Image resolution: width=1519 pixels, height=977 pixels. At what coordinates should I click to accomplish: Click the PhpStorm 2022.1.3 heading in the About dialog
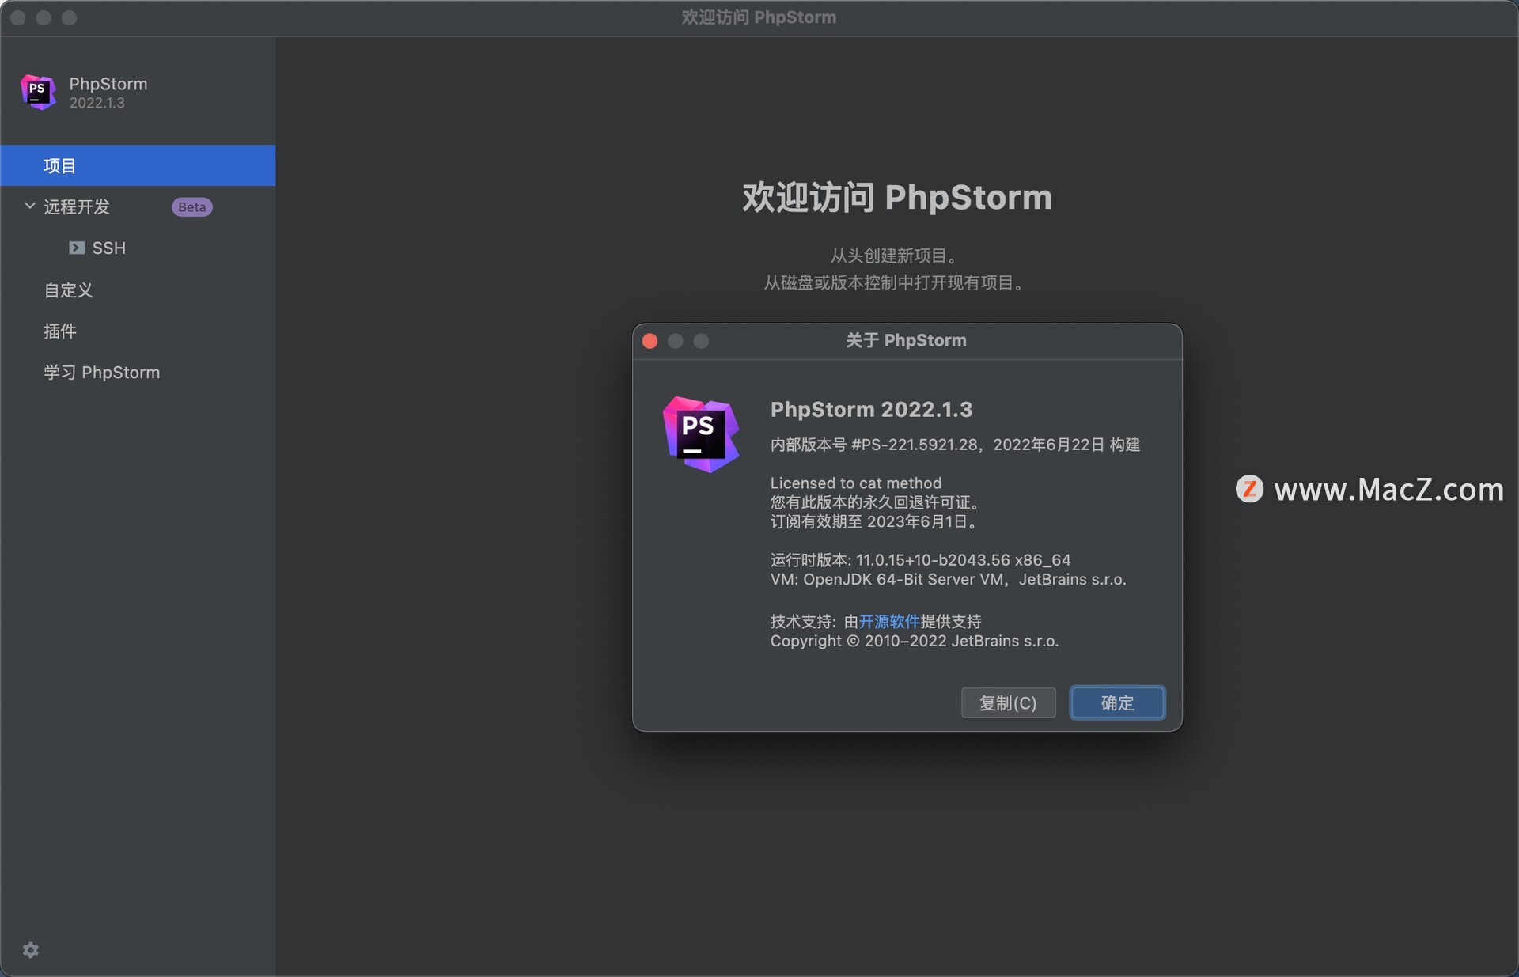click(872, 409)
